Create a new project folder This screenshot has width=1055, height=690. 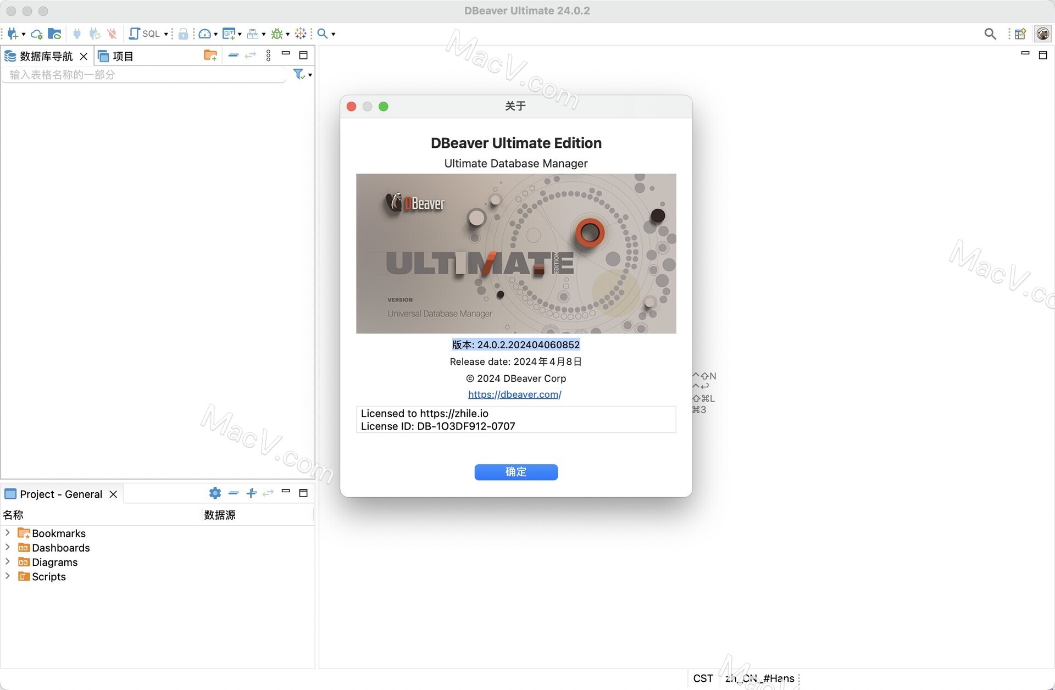click(x=210, y=55)
